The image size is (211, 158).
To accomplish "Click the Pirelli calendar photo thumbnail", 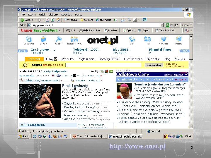I will (x=40, y=101).
